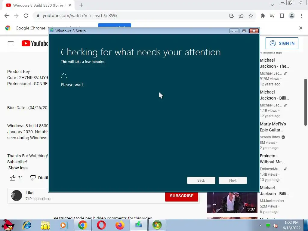This screenshot has width=308, height=231.
Task: Launch Firefox from the taskbar
Action: (120, 225)
